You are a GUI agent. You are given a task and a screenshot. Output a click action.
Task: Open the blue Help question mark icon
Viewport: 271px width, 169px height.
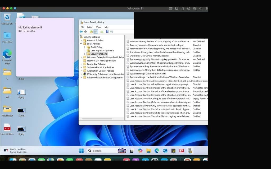[x=107, y=32]
